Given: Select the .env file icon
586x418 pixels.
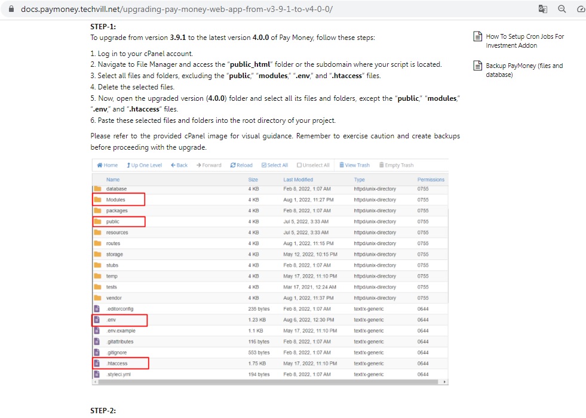Looking at the screenshot, I should click(x=97, y=320).
